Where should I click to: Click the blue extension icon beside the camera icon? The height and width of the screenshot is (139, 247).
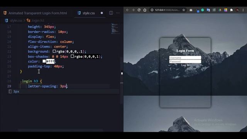pyautogui.click(x=198, y=11)
